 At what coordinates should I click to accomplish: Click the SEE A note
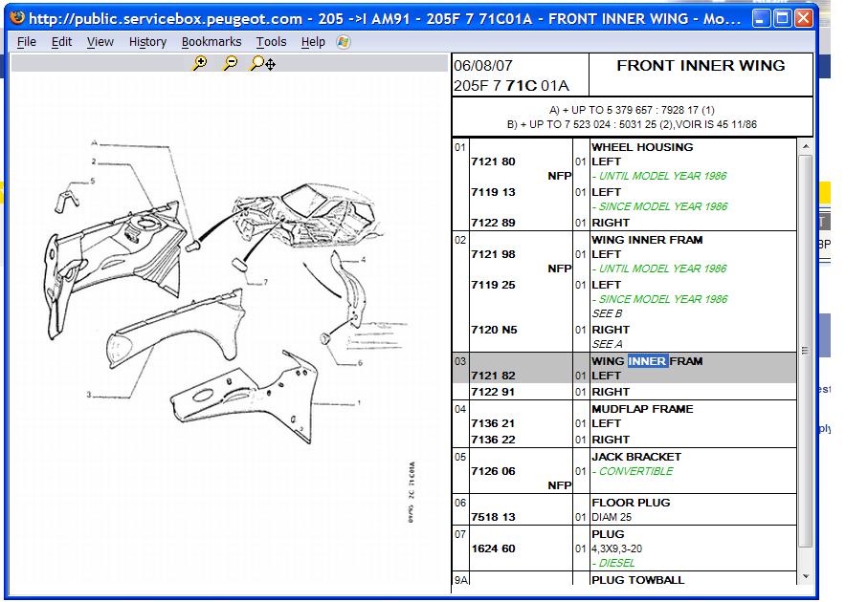coord(607,344)
